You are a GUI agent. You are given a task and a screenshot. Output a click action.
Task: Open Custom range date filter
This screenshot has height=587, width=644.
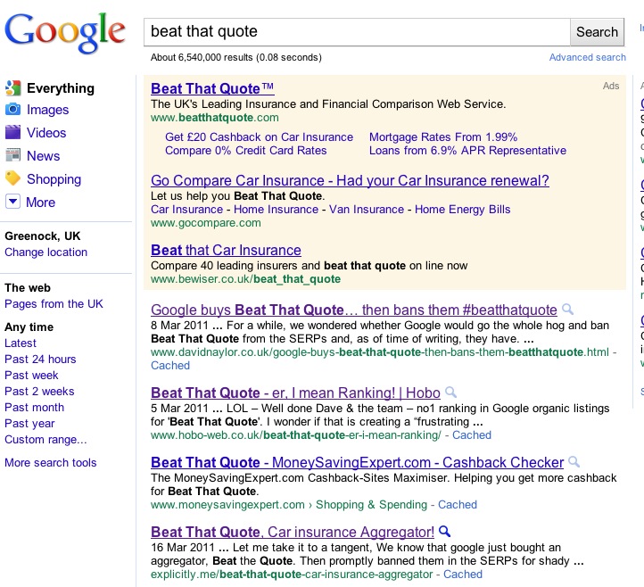click(x=45, y=439)
